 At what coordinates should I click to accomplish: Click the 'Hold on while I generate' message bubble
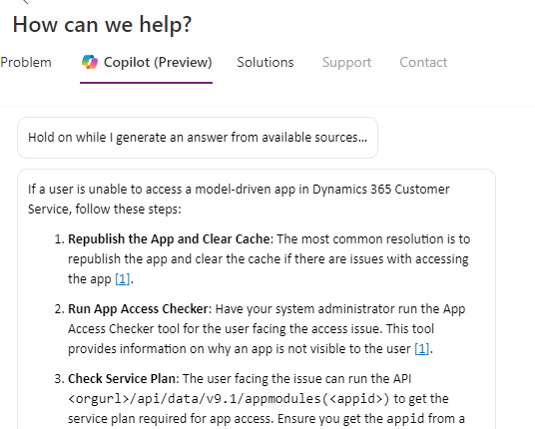(198, 138)
